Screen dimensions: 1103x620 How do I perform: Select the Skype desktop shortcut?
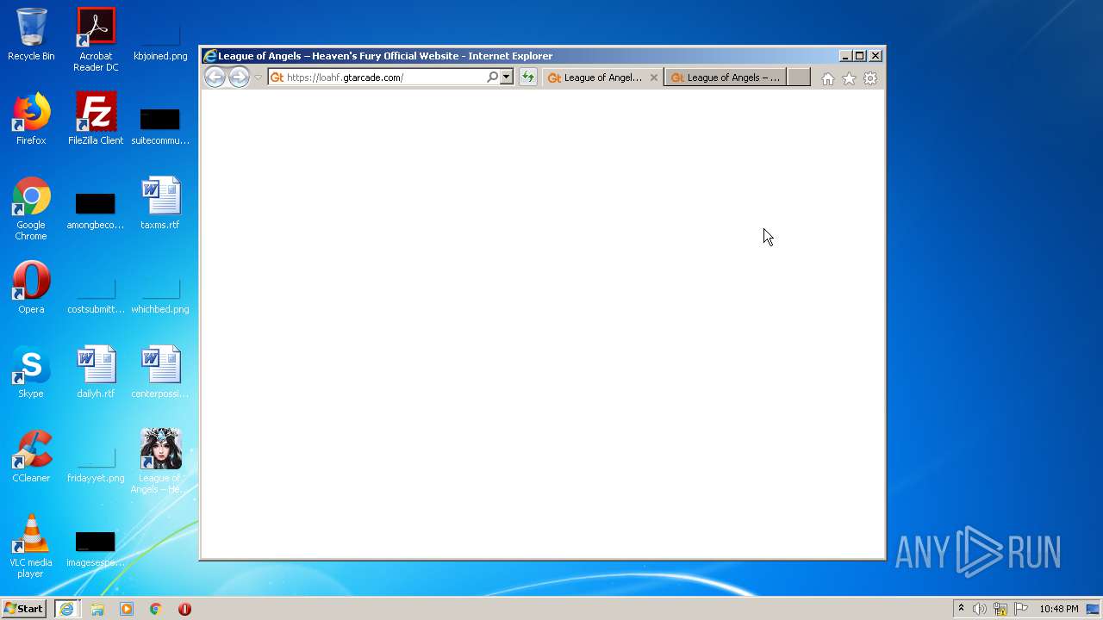(x=31, y=372)
